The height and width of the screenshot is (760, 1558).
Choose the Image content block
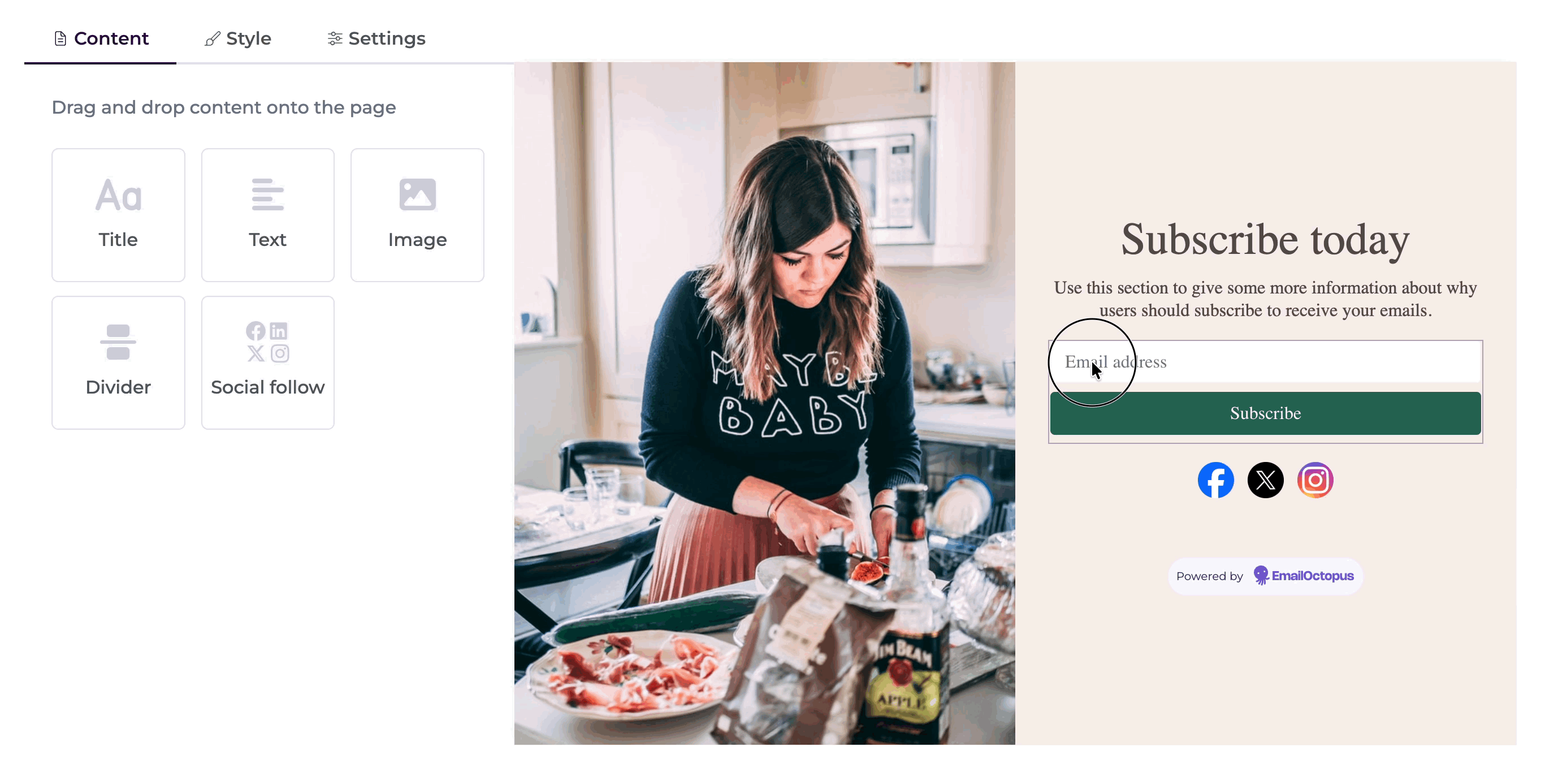[417, 215]
